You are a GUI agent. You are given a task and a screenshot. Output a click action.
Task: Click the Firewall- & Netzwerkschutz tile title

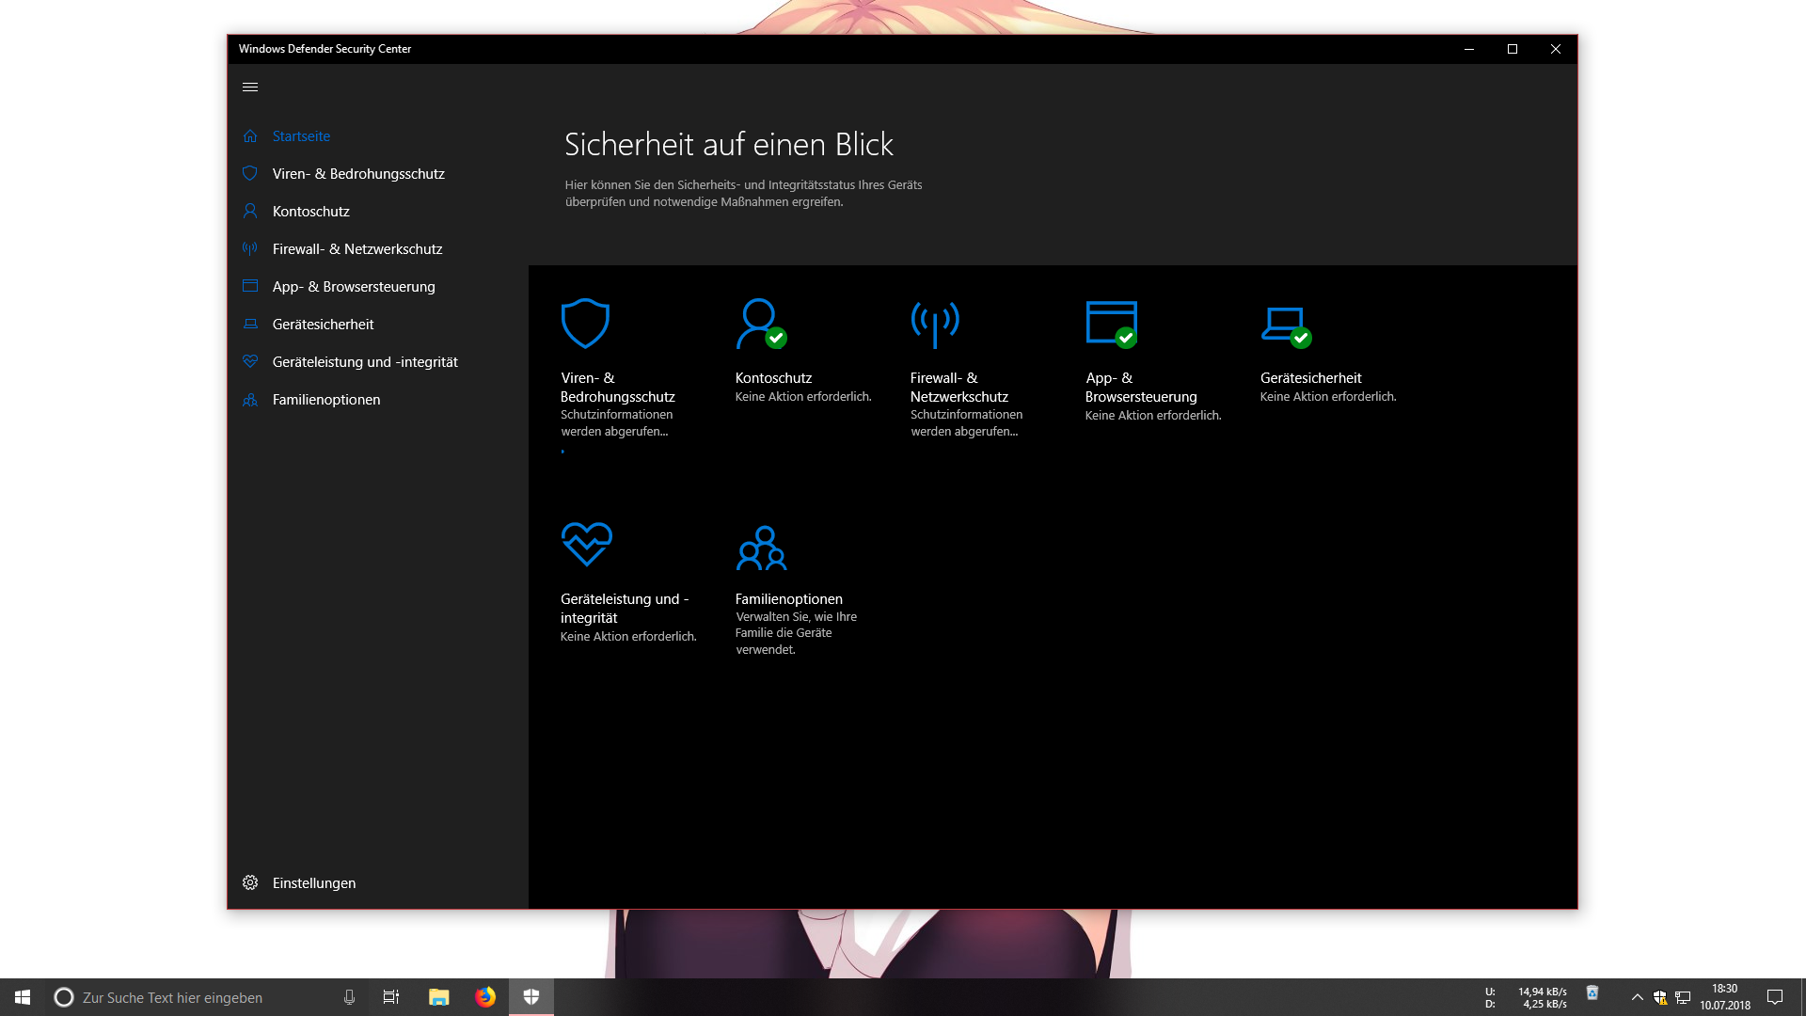[958, 387]
